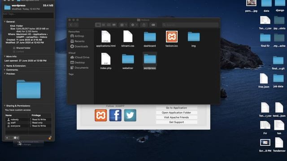Select the applications.html file

point(106,39)
